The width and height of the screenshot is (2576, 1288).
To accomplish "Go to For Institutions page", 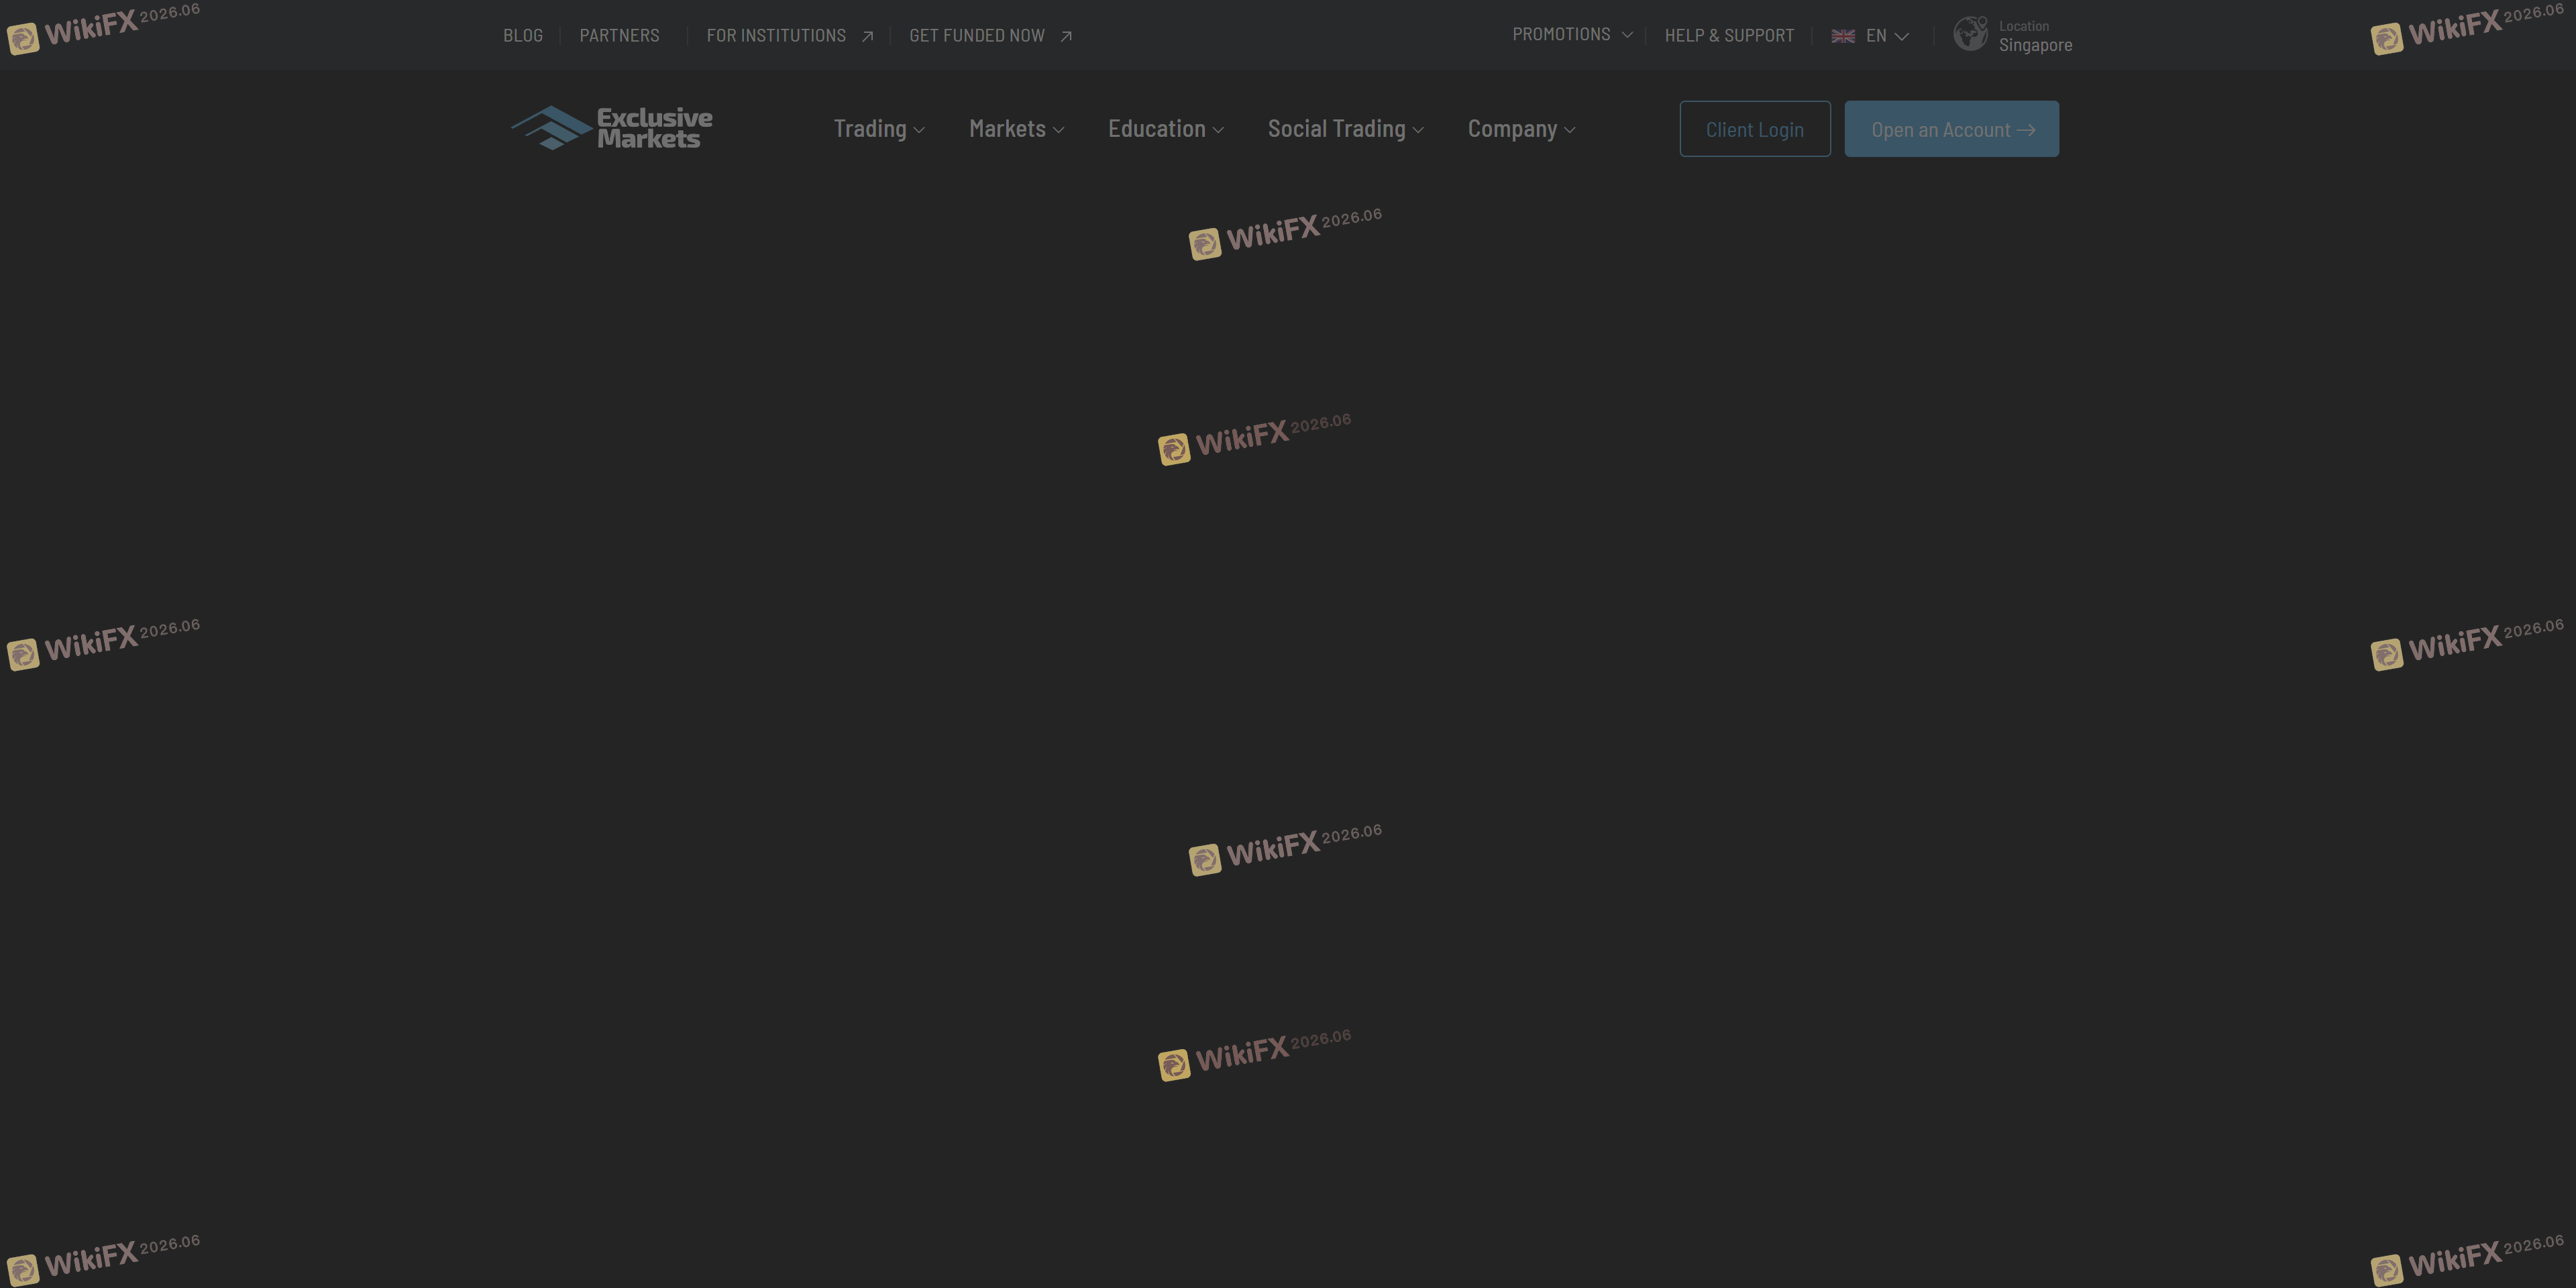I will tap(776, 36).
